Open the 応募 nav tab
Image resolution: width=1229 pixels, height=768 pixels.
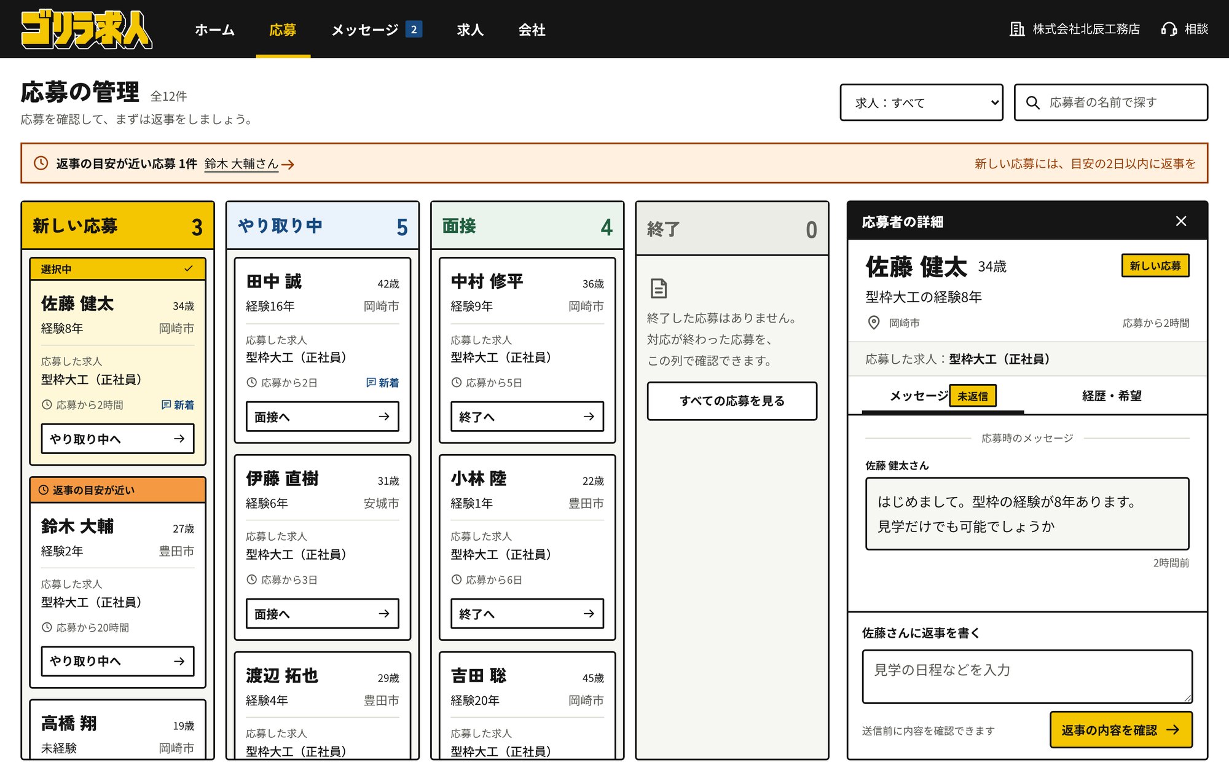point(283,29)
